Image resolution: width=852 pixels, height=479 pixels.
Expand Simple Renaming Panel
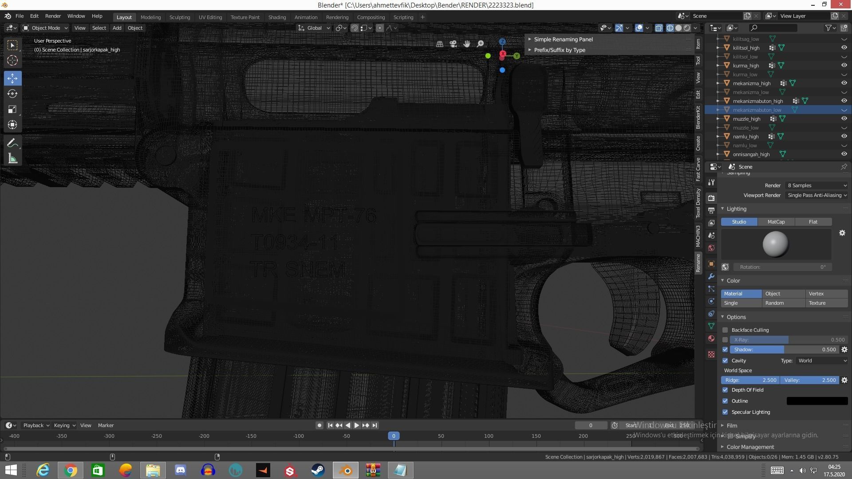point(563,39)
